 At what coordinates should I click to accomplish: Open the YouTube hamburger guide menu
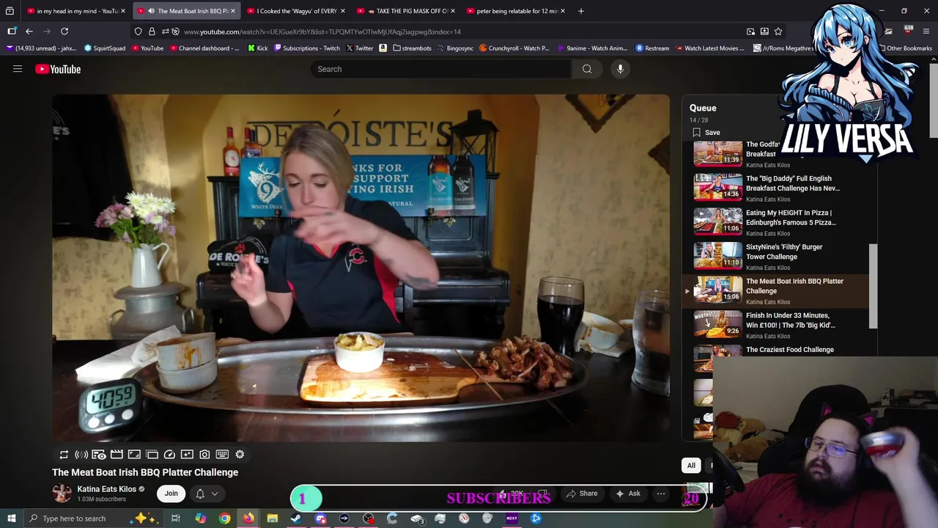pyautogui.click(x=18, y=69)
